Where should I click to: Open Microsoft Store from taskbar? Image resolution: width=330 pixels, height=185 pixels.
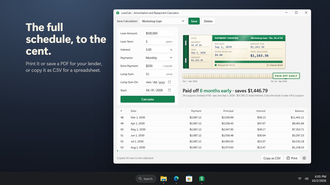pos(189,179)
